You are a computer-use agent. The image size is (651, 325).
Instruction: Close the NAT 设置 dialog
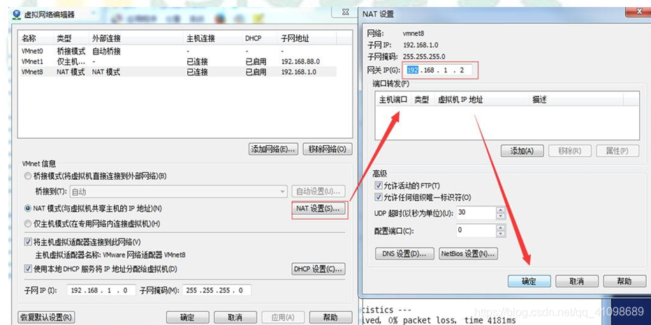pos(639,12)
